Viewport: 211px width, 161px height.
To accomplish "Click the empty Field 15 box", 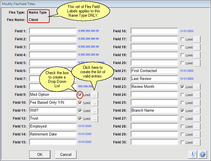I will point(53,142).
